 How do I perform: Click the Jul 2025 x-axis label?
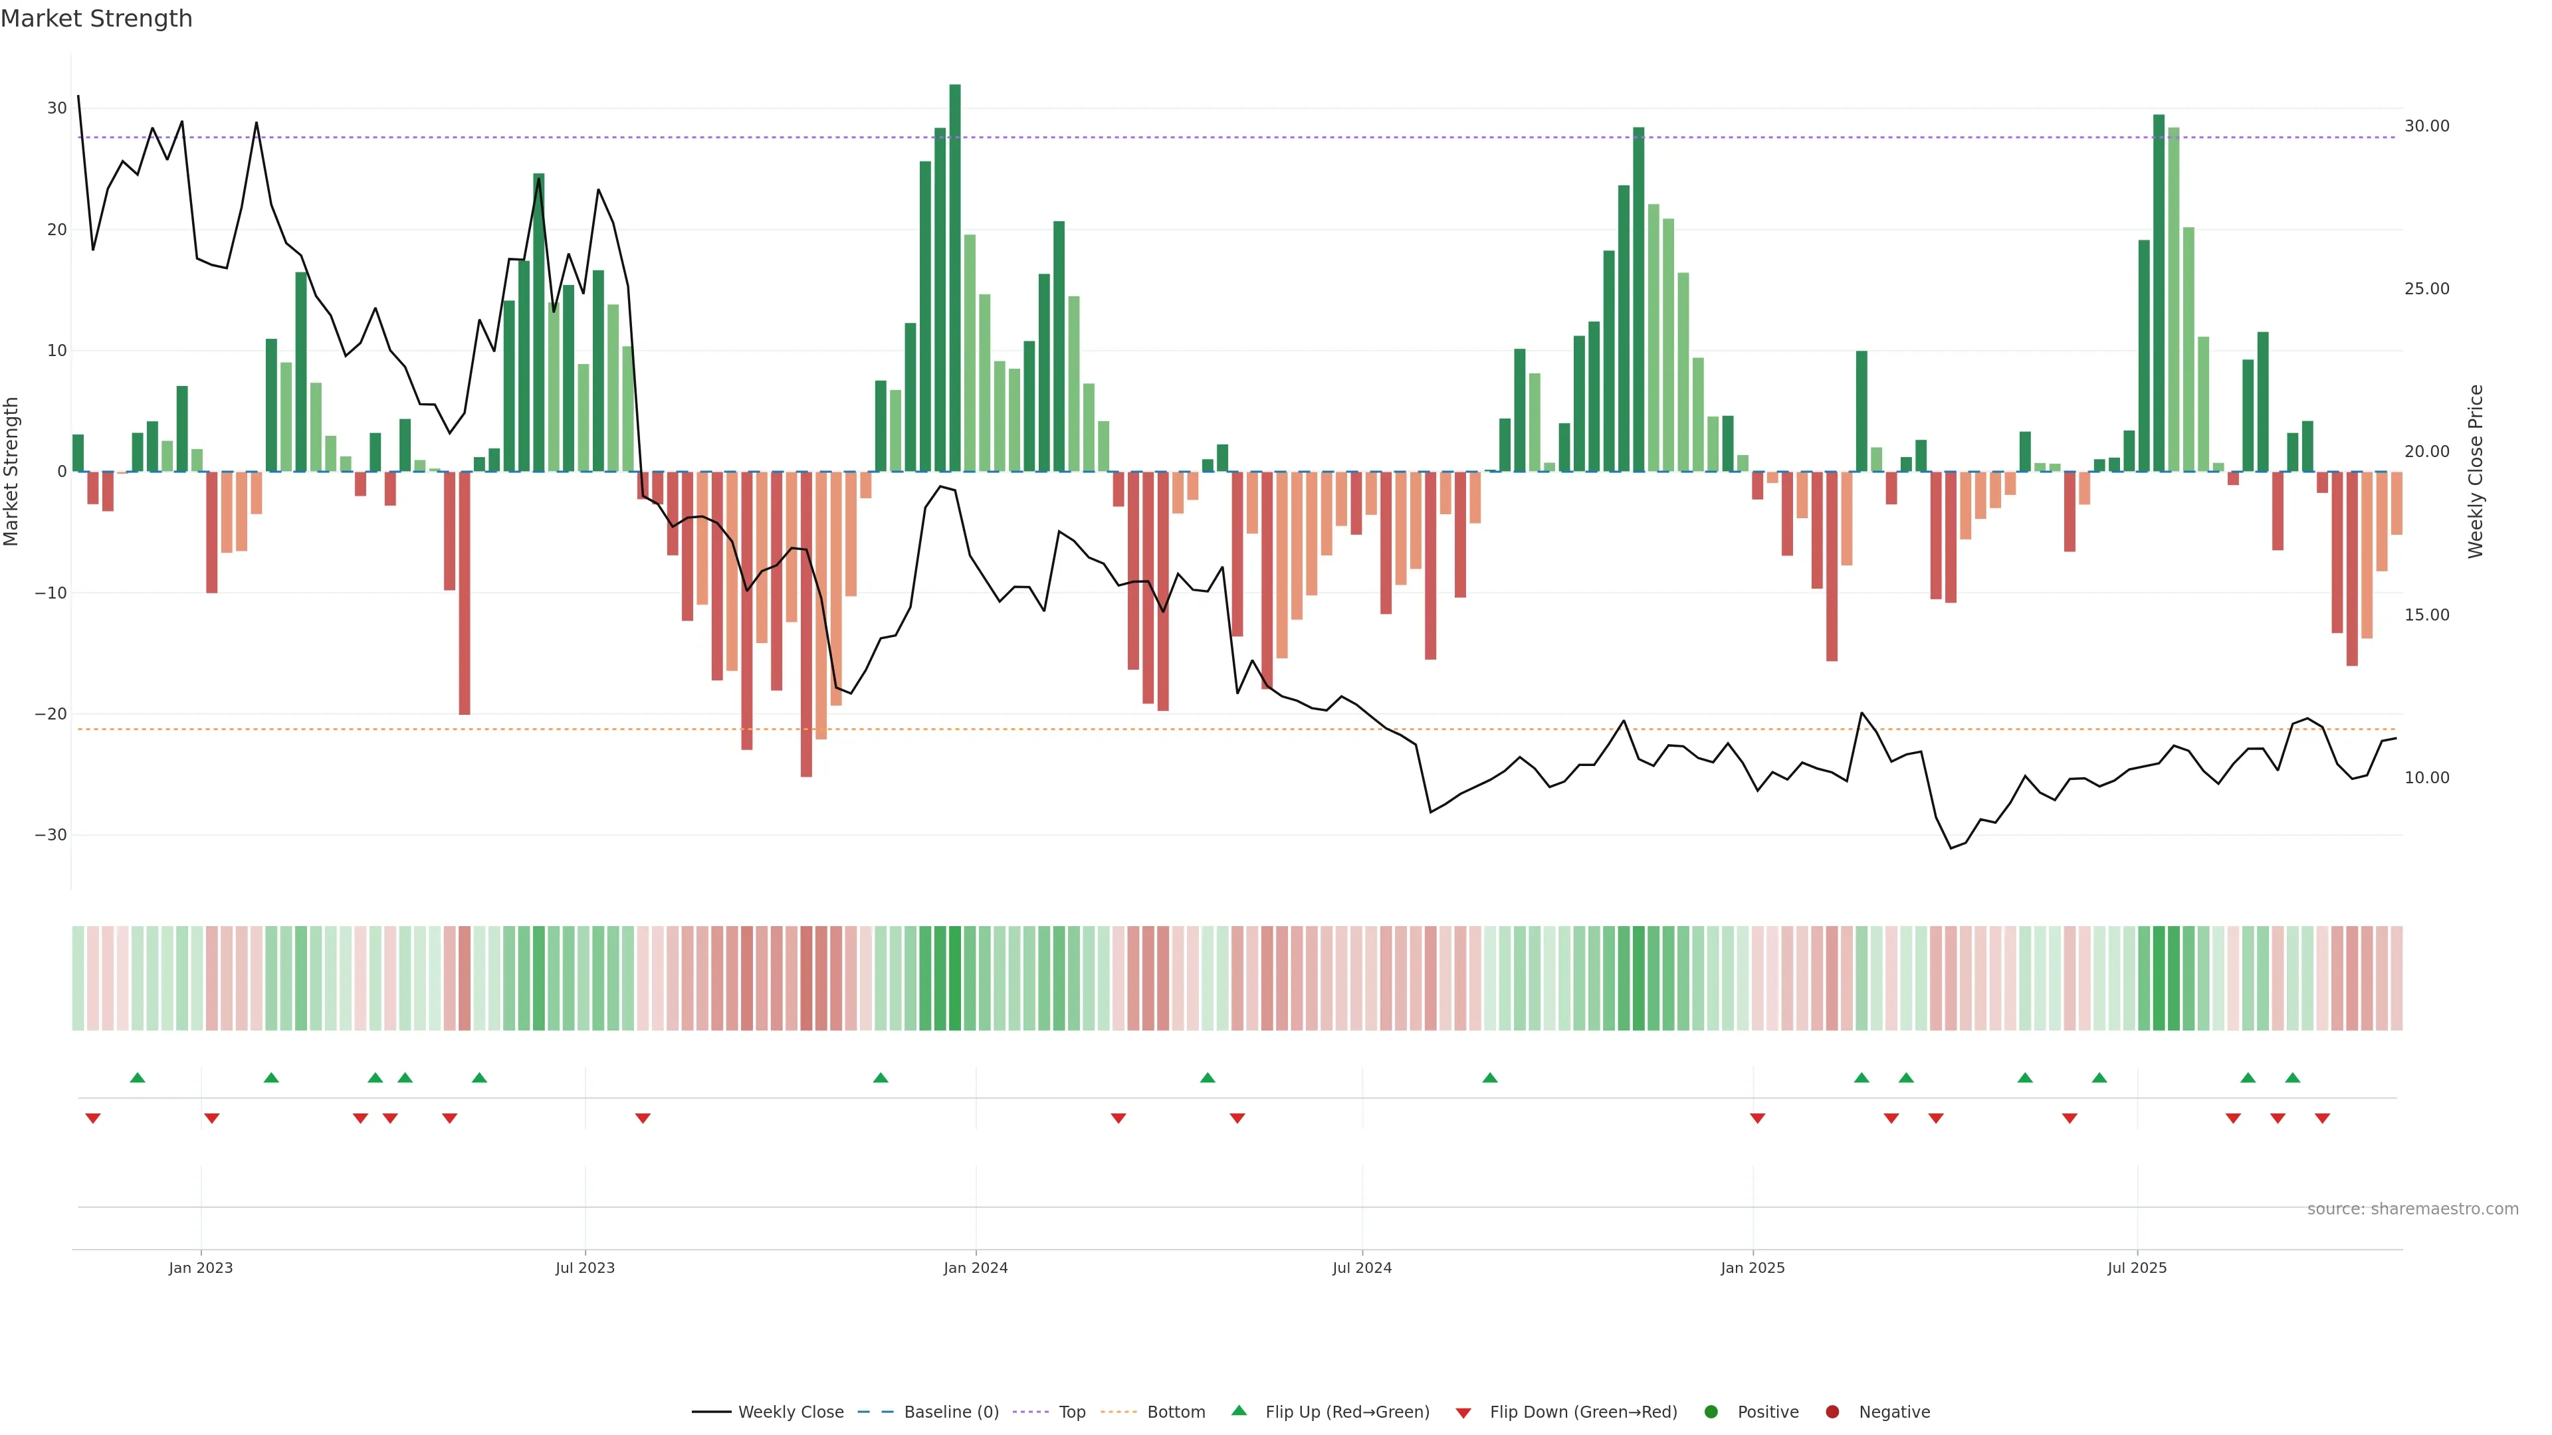2137,1268
